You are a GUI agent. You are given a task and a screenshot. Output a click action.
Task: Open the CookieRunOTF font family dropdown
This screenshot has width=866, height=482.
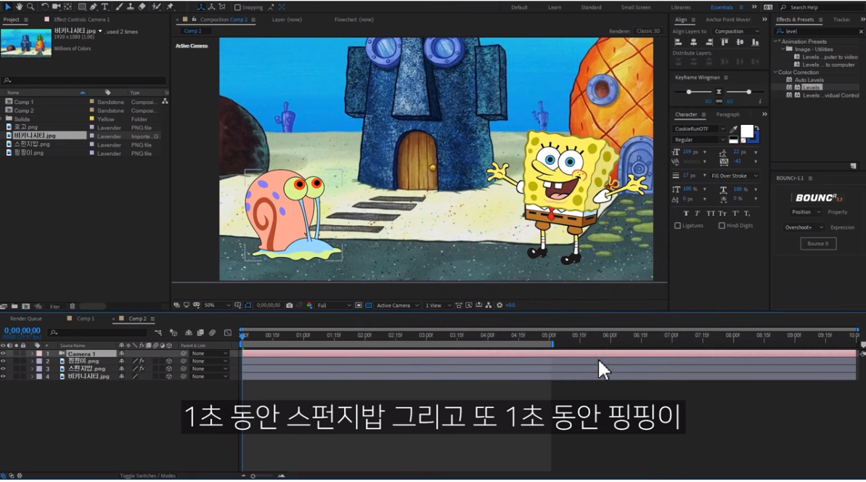tap(699, 128)
